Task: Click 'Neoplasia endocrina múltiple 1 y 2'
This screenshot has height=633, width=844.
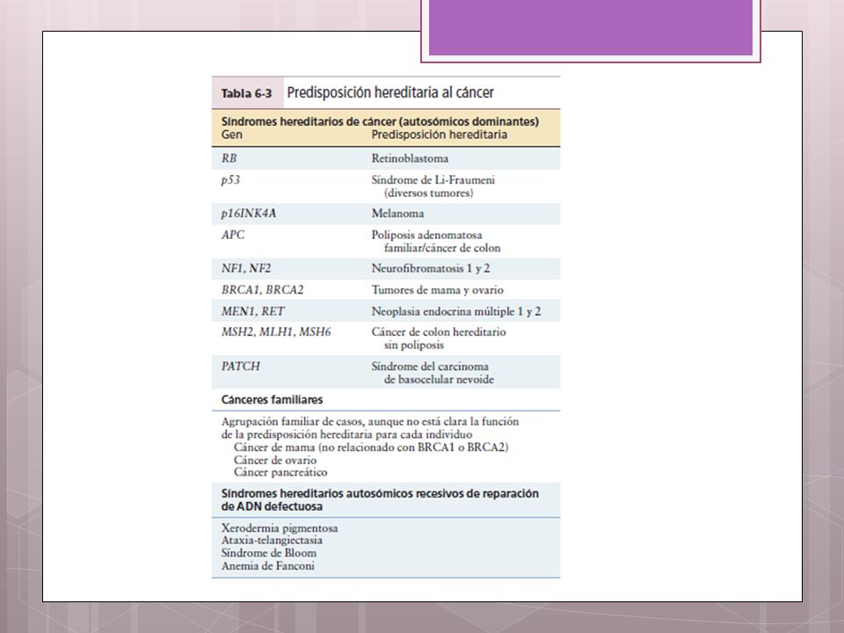Action: (x=456, y=311)
